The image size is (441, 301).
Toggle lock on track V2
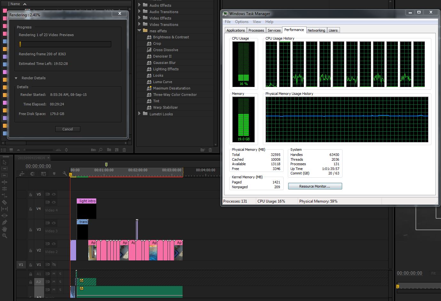point(31,251)
